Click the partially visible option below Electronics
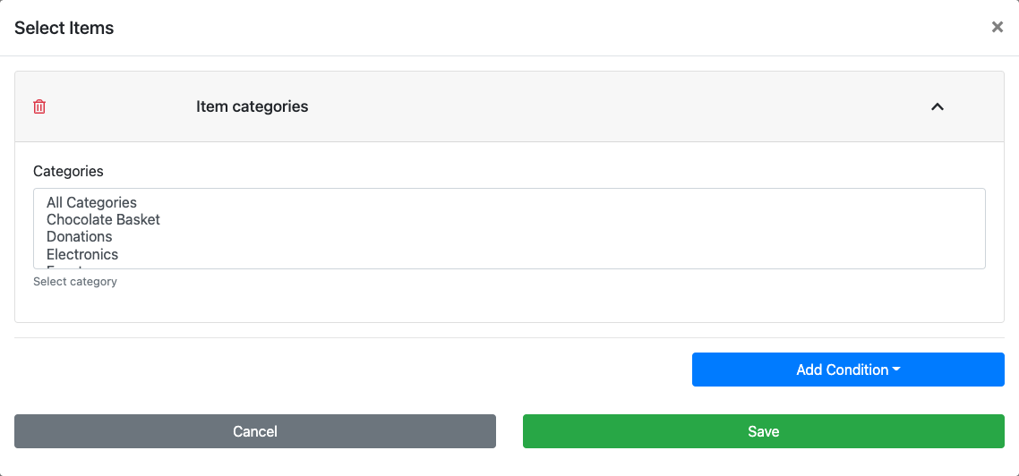Viewport: 1019px width, 476px height. 65,266
